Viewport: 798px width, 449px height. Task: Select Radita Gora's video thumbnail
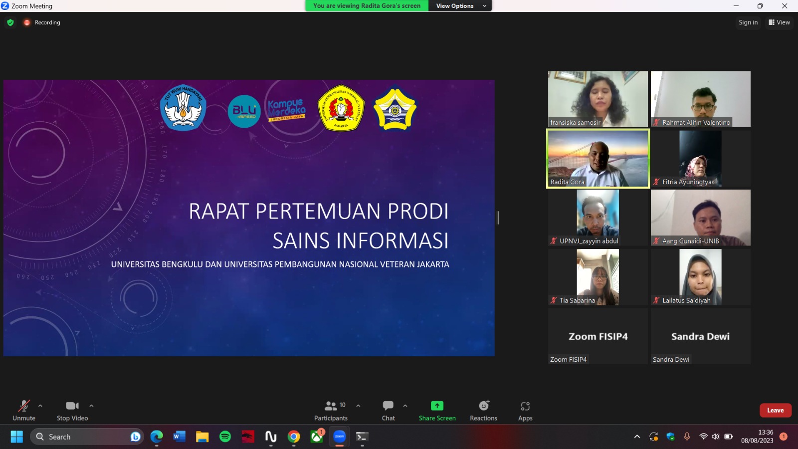pos(598,159)
